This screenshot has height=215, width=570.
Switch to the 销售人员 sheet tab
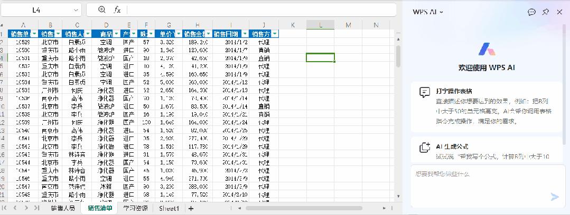pyautogui.click(x=63, y=209)
